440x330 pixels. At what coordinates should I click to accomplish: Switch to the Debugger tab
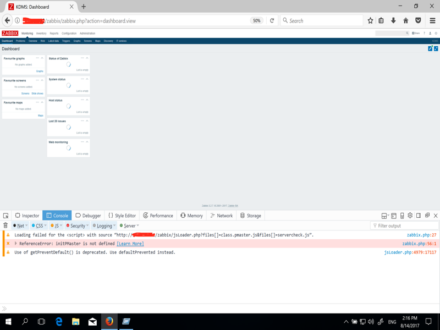pyautogui.click(x=88, y=216)
